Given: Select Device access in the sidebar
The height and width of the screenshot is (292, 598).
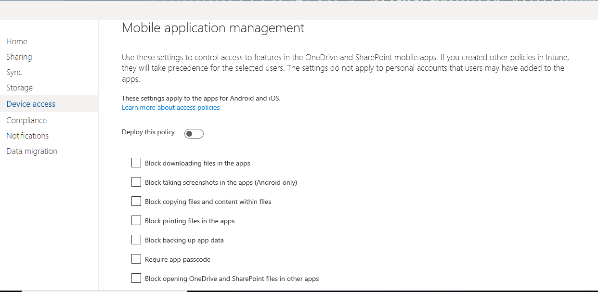Looking at the screenshot, I should [x=31, y=104].
